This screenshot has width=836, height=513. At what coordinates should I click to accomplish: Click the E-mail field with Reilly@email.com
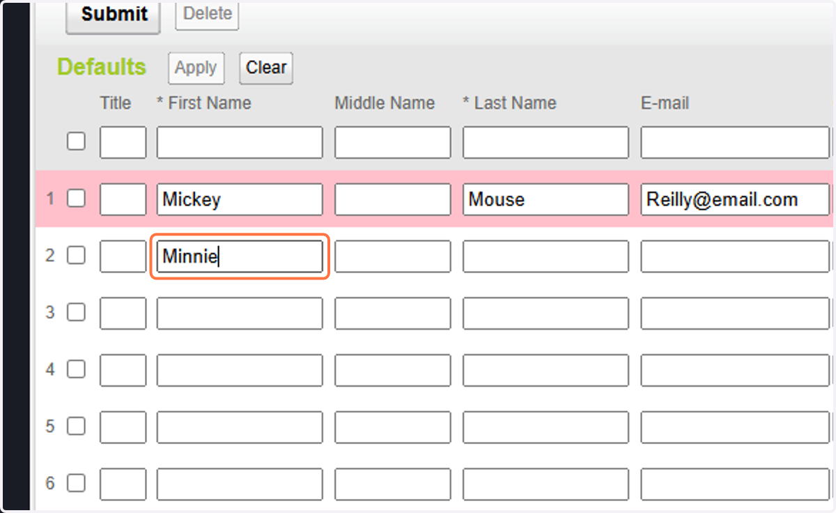[735, 199]
